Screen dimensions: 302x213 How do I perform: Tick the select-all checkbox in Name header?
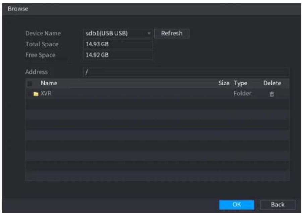[30, 84]
